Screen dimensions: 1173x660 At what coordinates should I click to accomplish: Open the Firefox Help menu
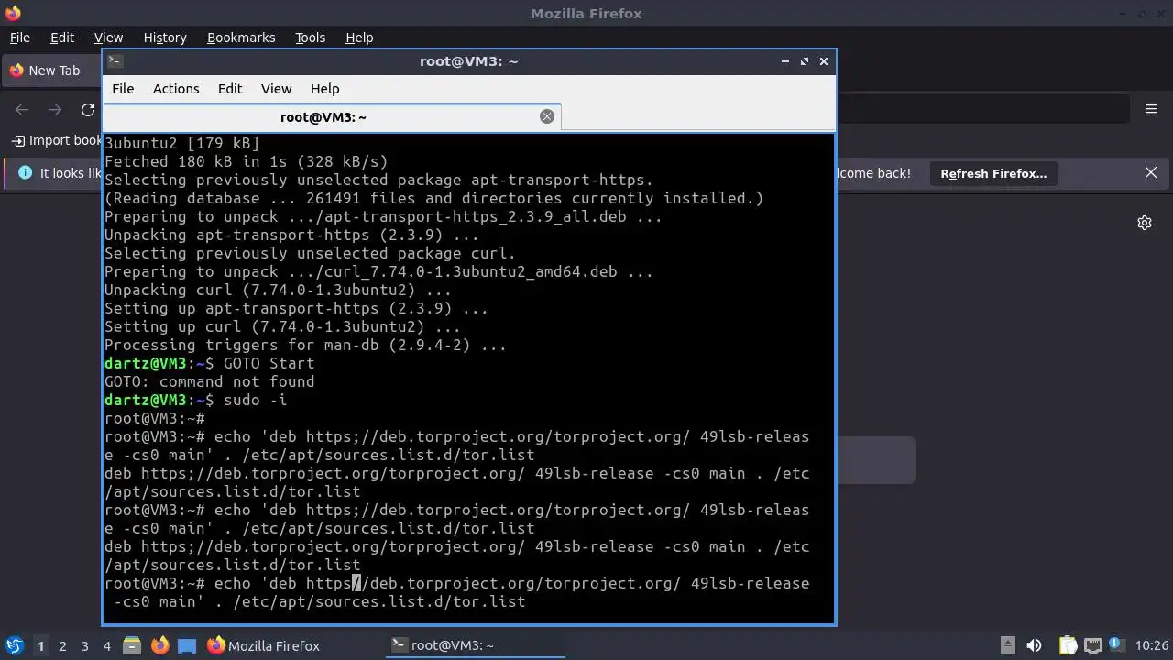359,38
